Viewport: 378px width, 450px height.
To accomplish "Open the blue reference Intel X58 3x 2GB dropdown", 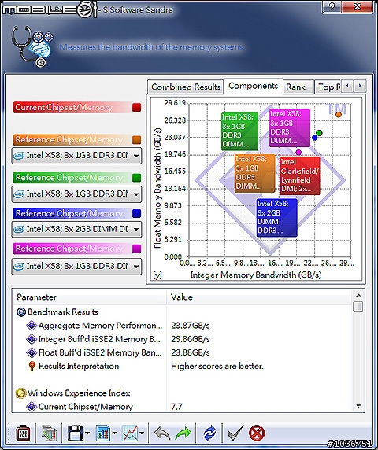I will [x=76, y=229].
